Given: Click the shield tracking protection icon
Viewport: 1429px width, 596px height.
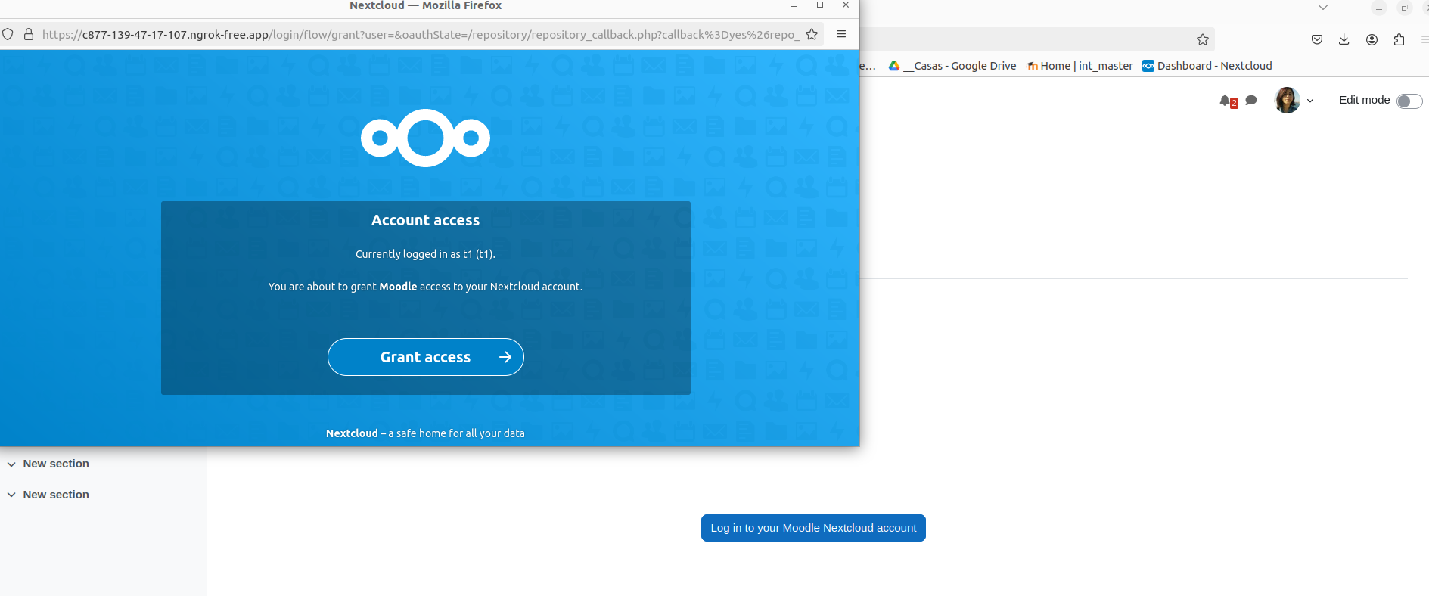Looking at the screenshot, I should (x=8, y=34).
